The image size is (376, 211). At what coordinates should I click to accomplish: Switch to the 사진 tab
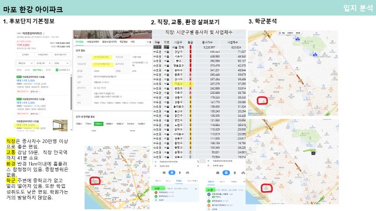coord(132,42)
